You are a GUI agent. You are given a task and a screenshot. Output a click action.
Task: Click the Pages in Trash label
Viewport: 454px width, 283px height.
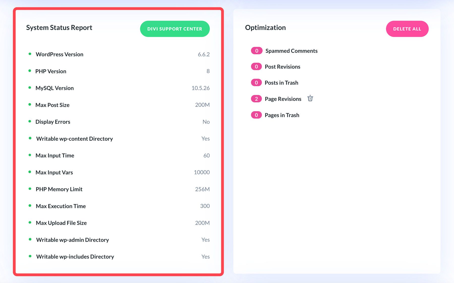282,115
